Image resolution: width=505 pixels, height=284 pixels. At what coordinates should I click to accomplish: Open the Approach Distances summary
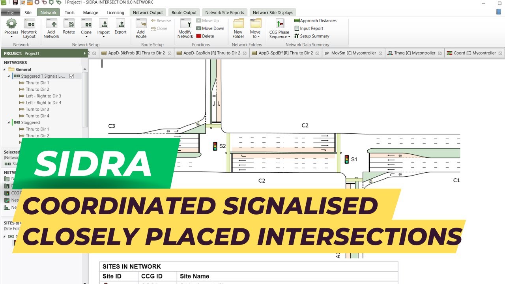pyautogui.click(x=315, y=21)
